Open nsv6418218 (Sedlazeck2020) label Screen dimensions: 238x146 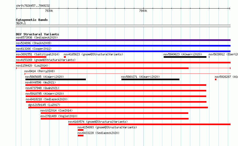47,99
